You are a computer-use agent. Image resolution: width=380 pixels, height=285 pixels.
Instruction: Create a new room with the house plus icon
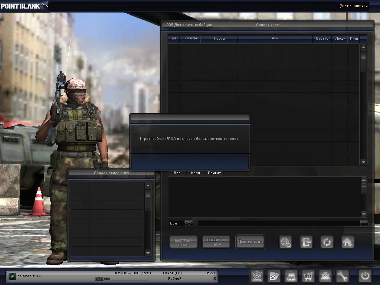(347, 242)
